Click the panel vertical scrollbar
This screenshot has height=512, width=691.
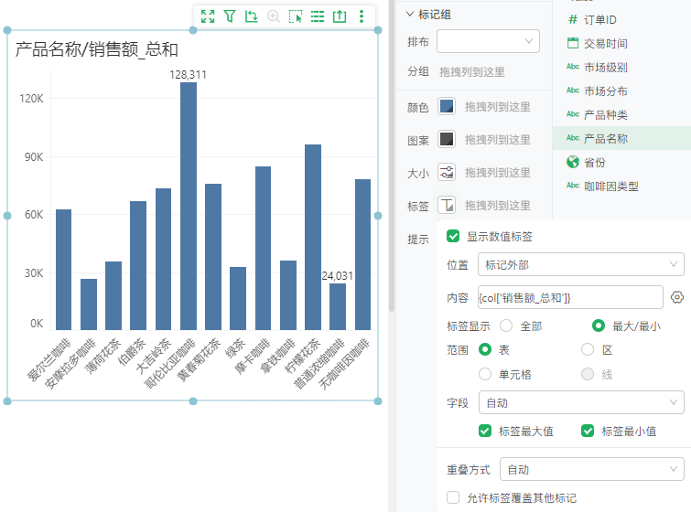tap(392, 155)
